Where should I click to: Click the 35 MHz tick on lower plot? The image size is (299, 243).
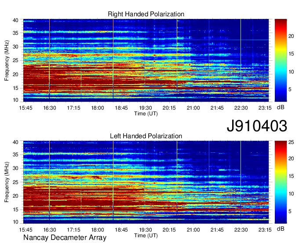point(15,155)
